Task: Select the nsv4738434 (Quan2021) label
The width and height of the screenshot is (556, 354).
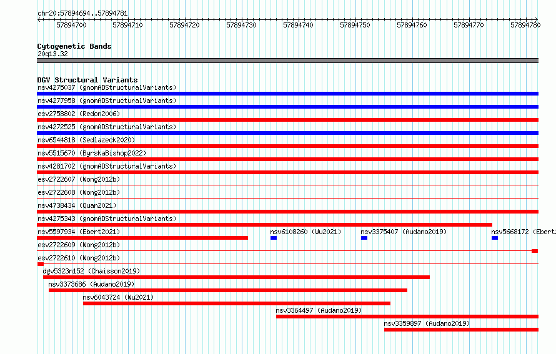Action: 77,205
